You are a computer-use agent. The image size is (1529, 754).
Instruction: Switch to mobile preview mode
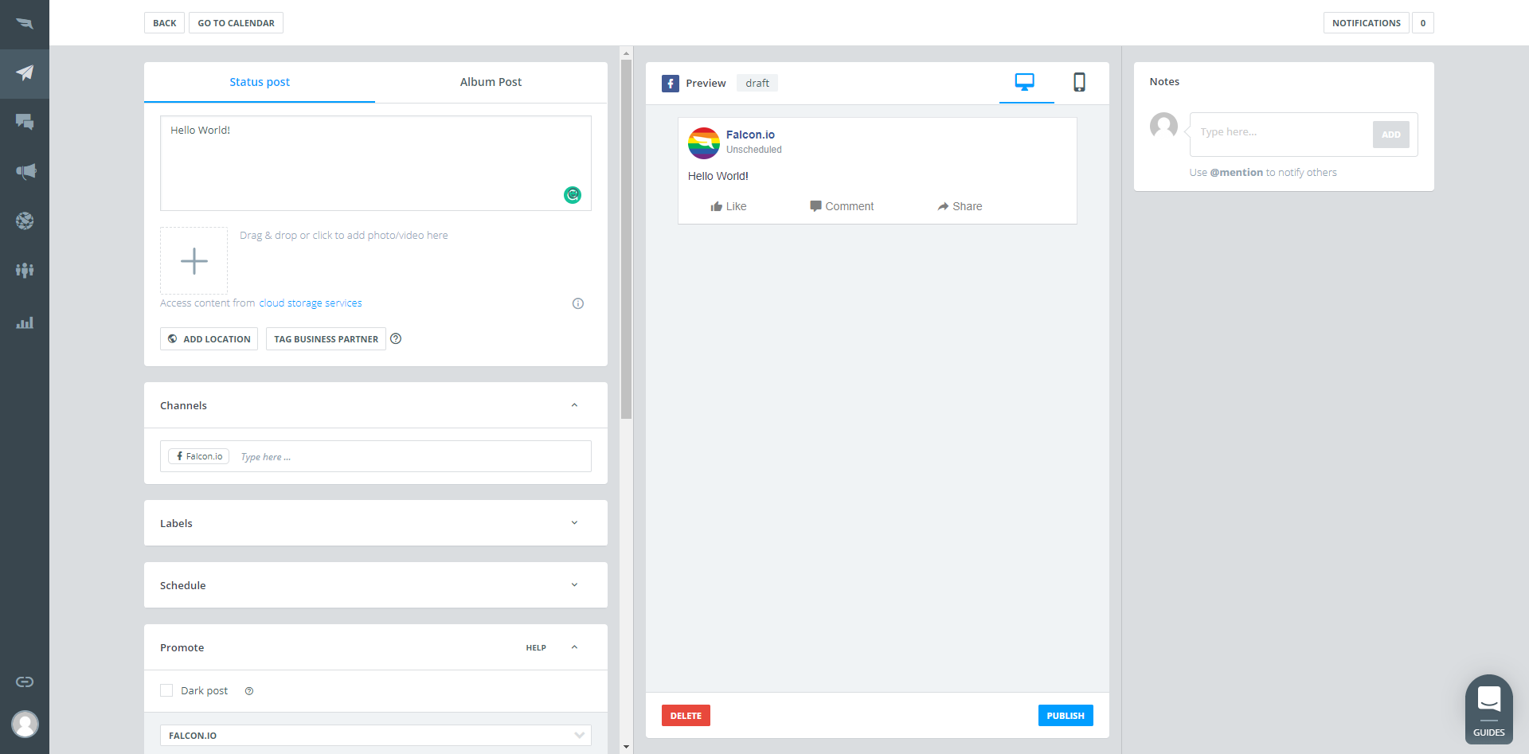pyautogui.click(x=1079, y=82)
